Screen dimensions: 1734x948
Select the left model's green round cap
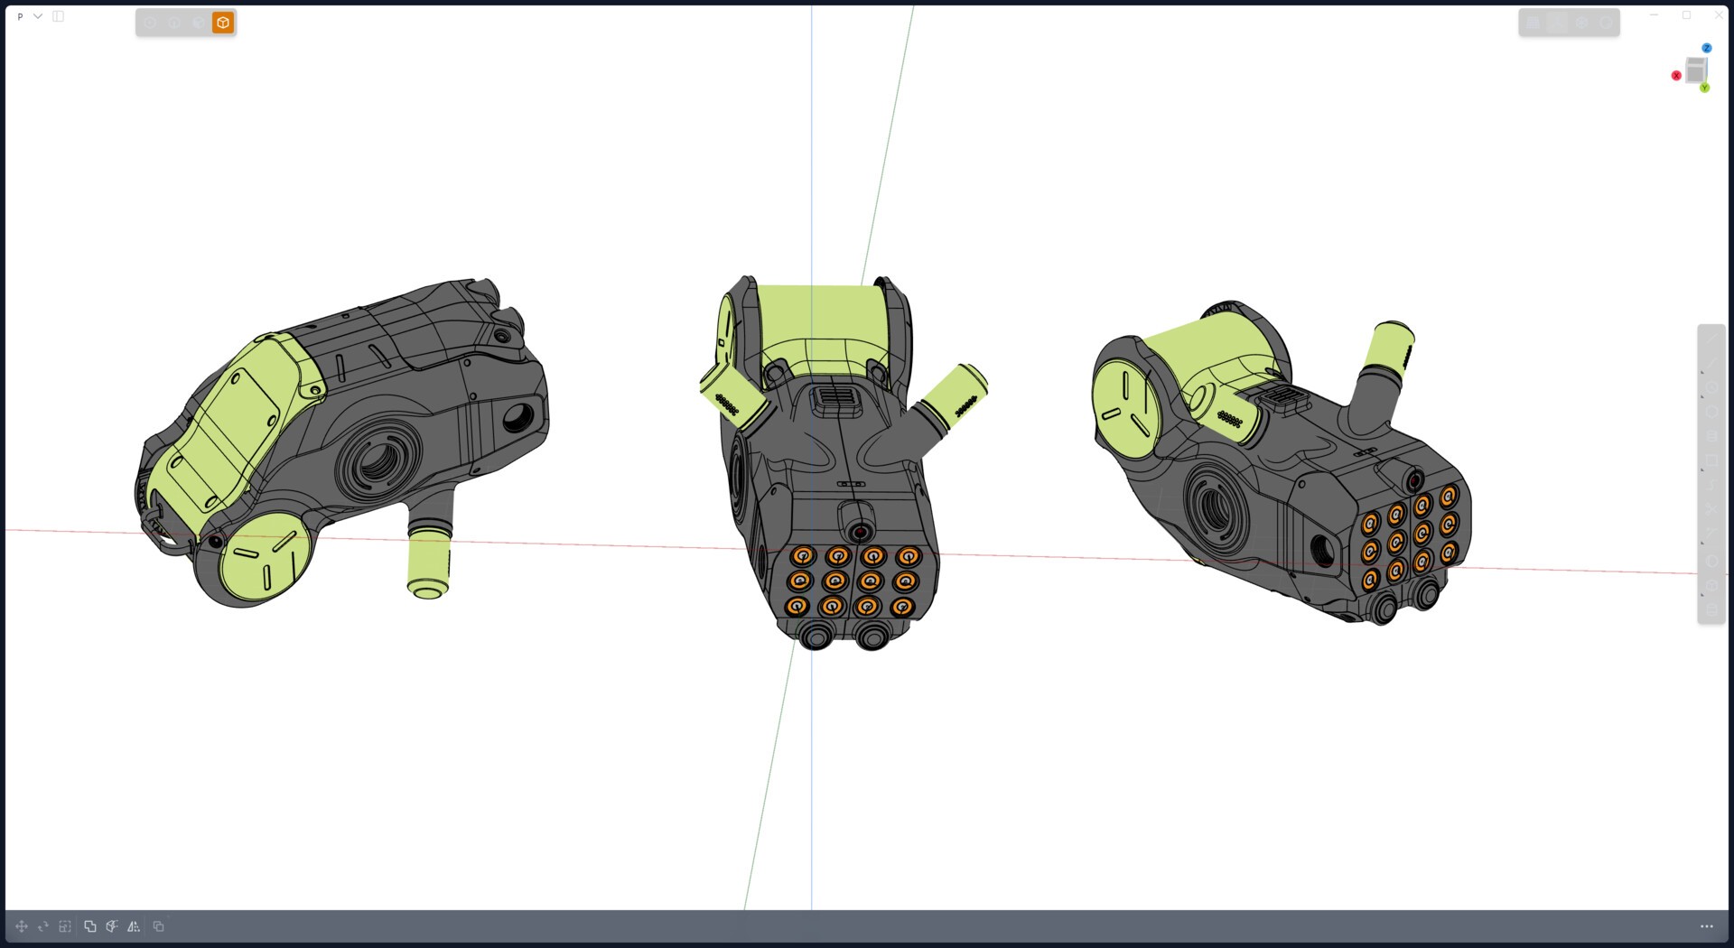tap(264, 557)
